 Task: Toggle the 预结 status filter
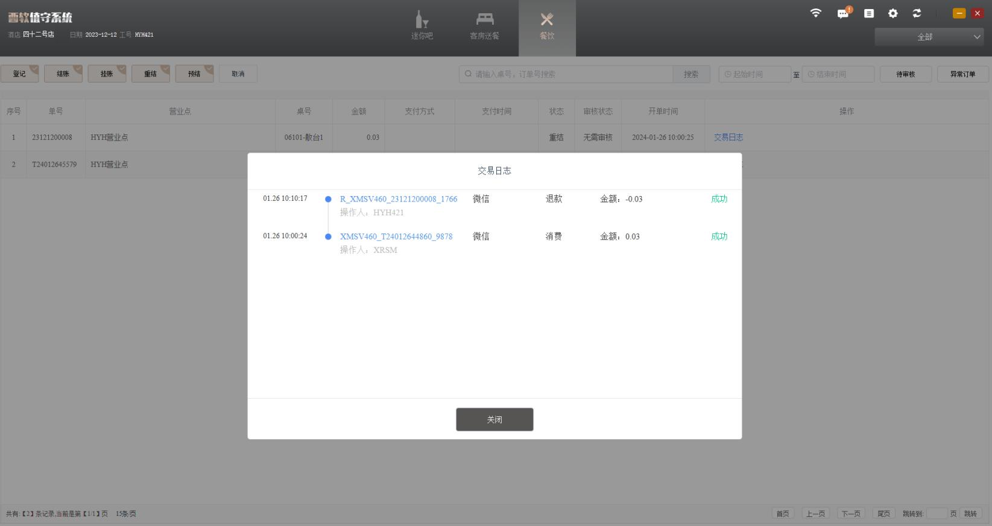click(194, 74)
